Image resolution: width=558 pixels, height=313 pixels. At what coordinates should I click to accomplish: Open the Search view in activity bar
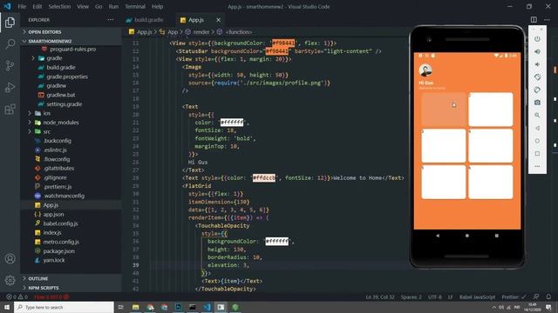pos(10,44)
